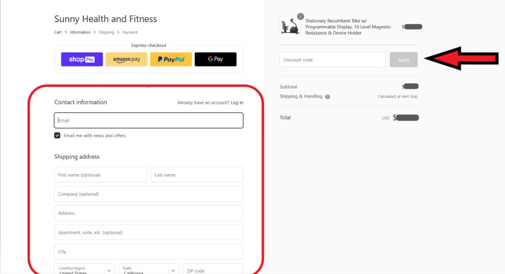505x274 pixels.
Task: Select the Payment breadcrumb step
Action: [130, 32]
